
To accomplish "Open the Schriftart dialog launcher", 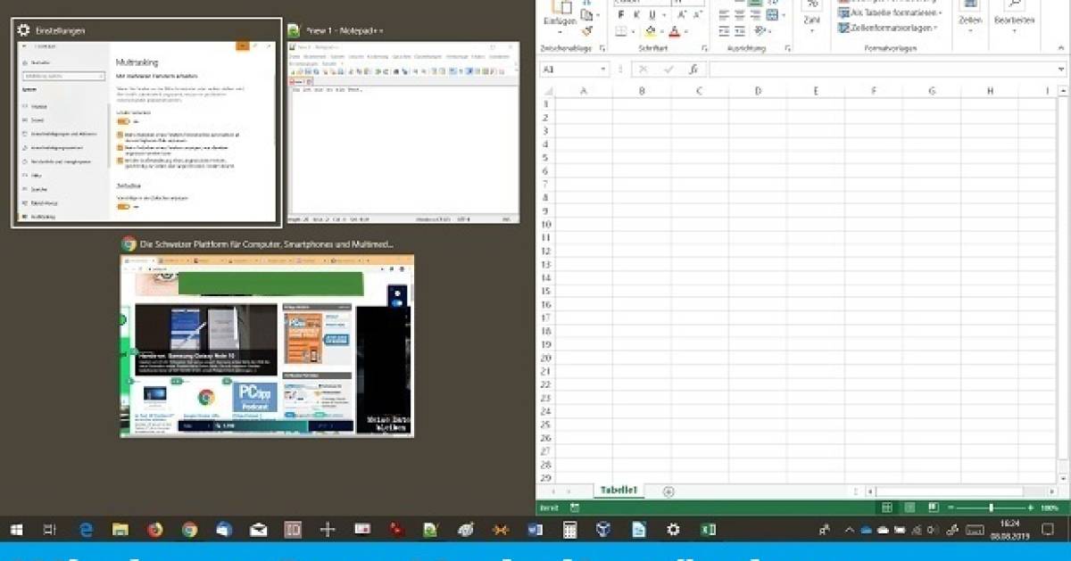I will (x=704, y=47).
